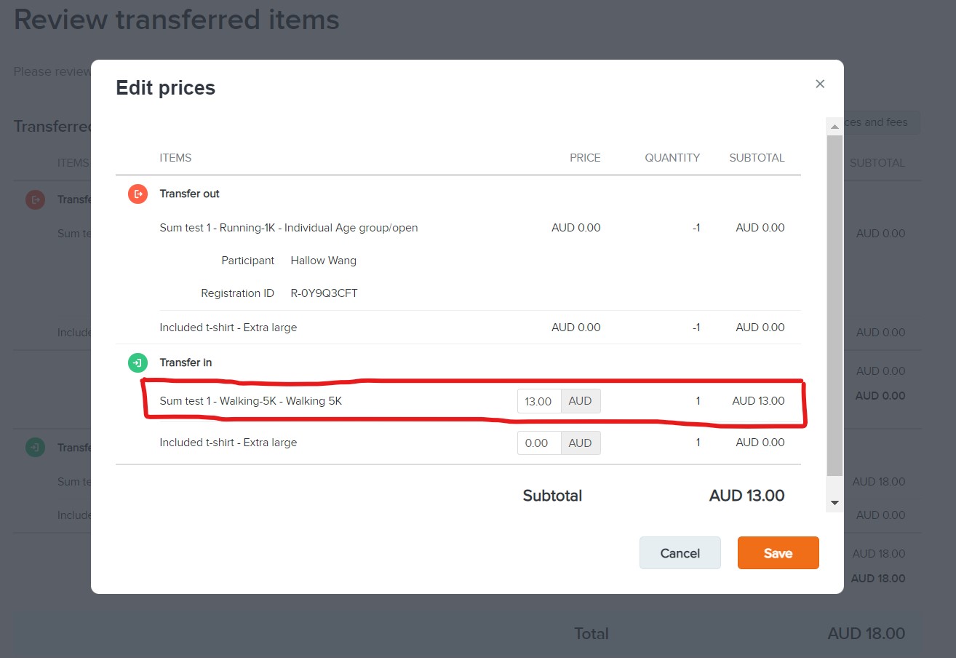Click dimmed Transfer out icon behind dialog
This screenshot has height=658, width=956.
point(36,199)
